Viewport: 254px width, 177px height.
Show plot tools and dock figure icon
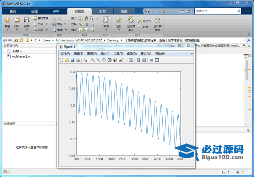(x=157, y=60)
